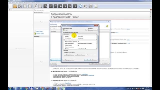Open the Справка menu
This screenshot has height=90, width=160.
click(x=38, y=3)
